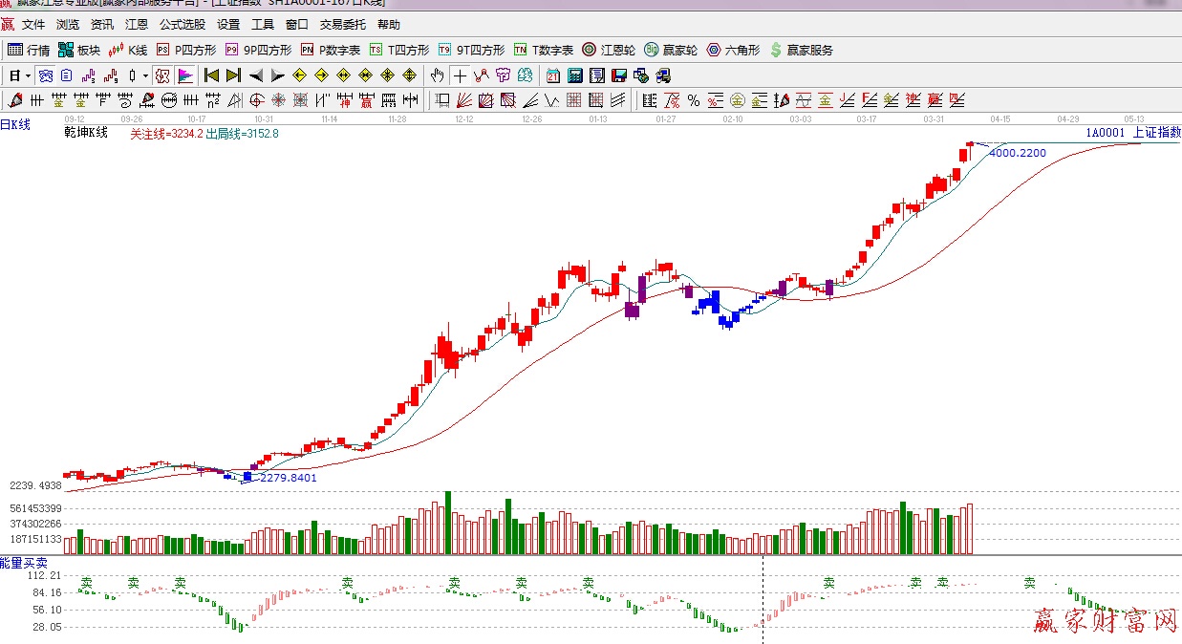Click the 赢家服务 button
Viewport: 1182px width, 644px height.
801,50
